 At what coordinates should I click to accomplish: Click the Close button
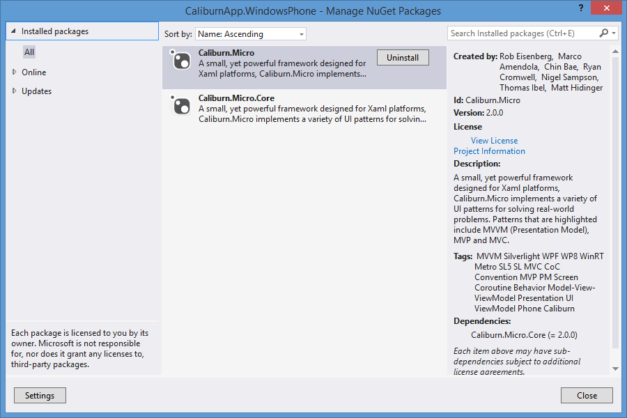pos(587,396)
